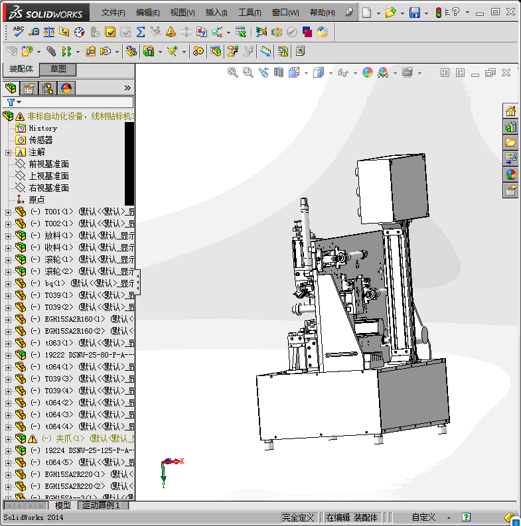Switch to the 运动算例1 tab
Screen dimensions: 521x526
pos(101,505)
